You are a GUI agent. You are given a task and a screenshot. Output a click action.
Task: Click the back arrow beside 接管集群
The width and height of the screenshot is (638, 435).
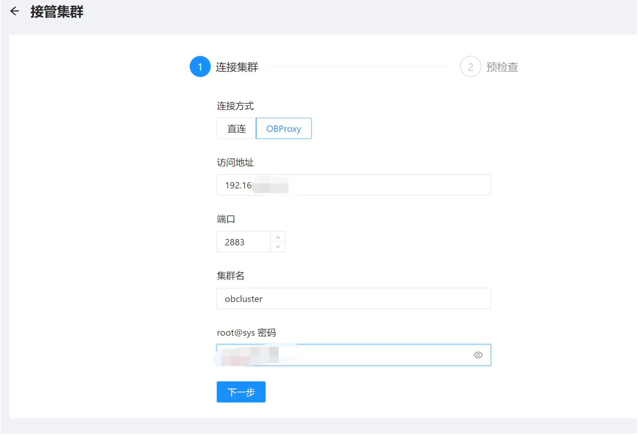click(x=15, y=11)
